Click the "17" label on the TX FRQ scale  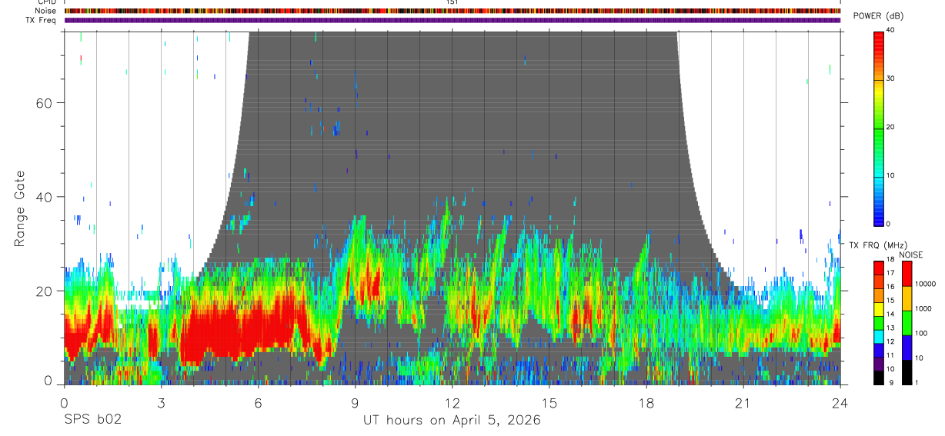pyautogui.click(x=890, y=273)
